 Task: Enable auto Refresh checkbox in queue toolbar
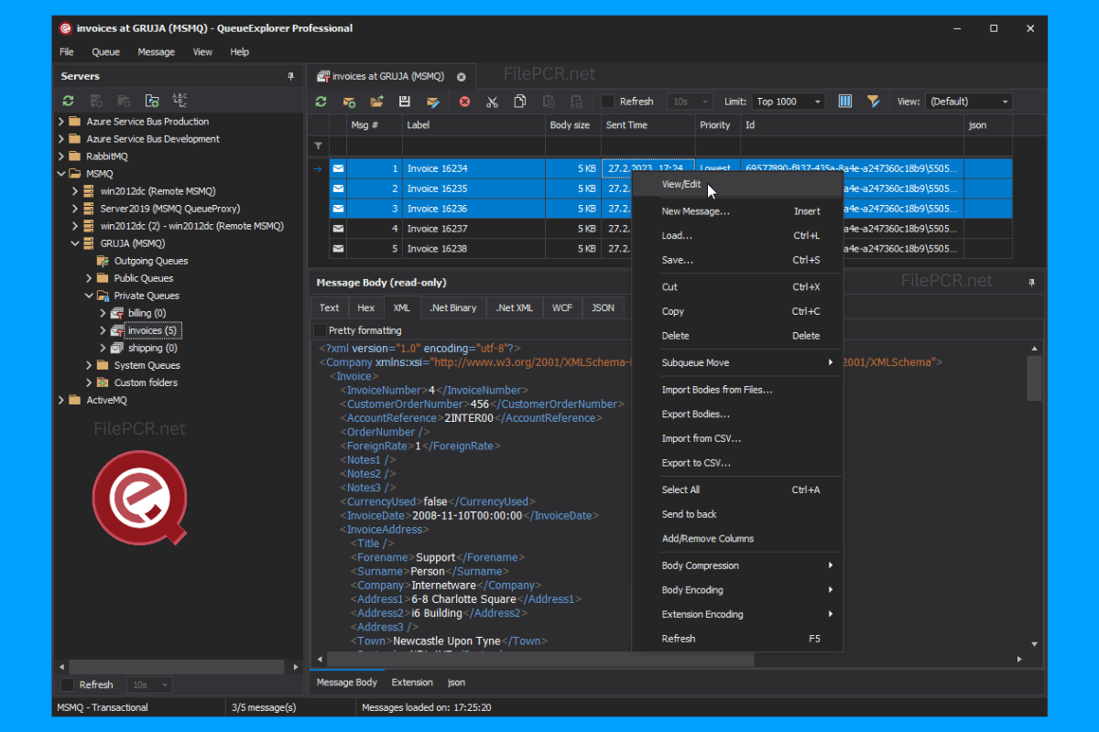click(608, 102)
